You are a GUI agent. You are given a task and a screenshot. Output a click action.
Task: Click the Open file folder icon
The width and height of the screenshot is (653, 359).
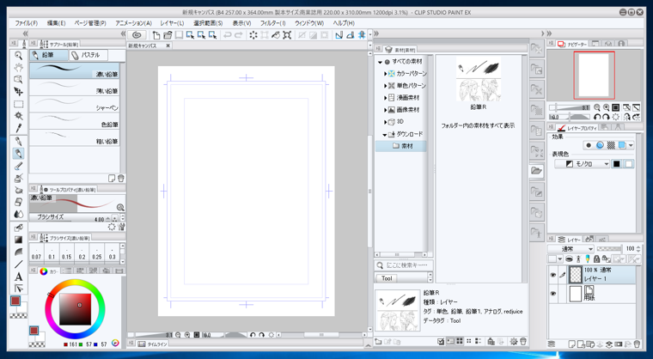tap(168, 35)
